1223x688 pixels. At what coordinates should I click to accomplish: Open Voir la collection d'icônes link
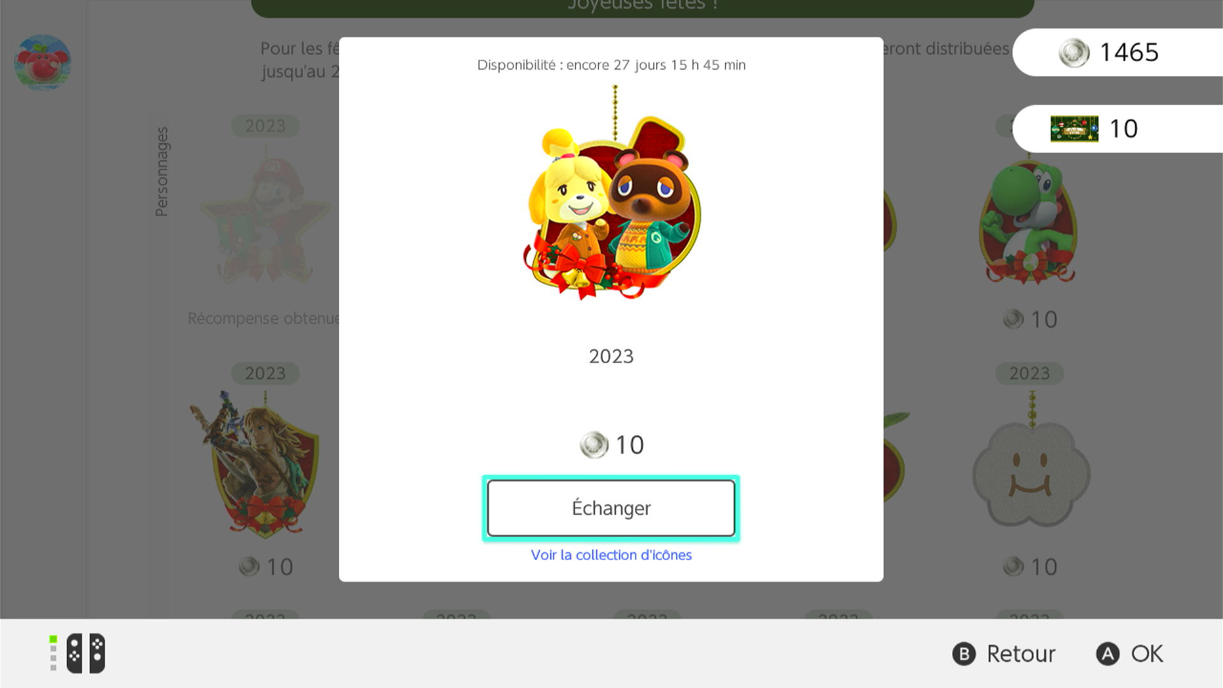(x=611, y=555)
